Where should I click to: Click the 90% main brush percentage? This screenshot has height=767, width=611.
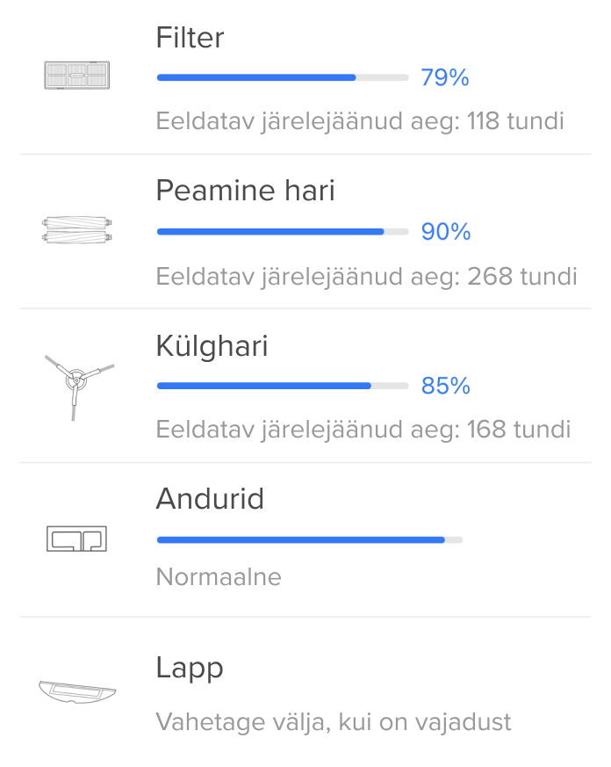click(446, 232)
